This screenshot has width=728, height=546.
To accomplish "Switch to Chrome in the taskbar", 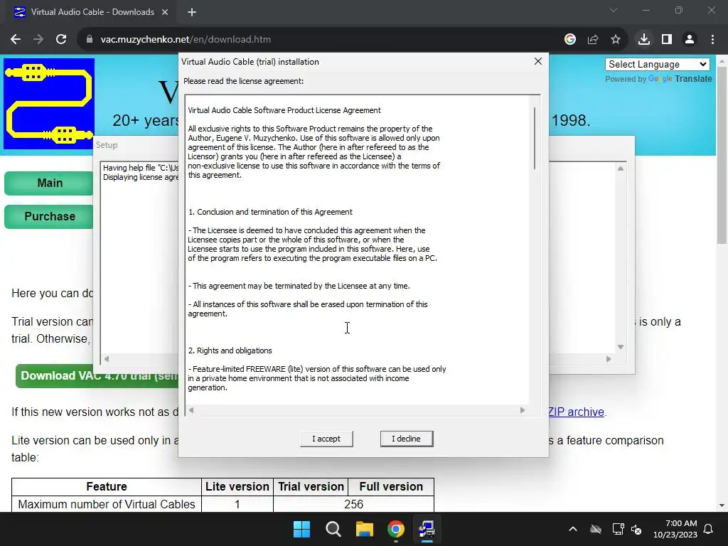I will [396, 529].
